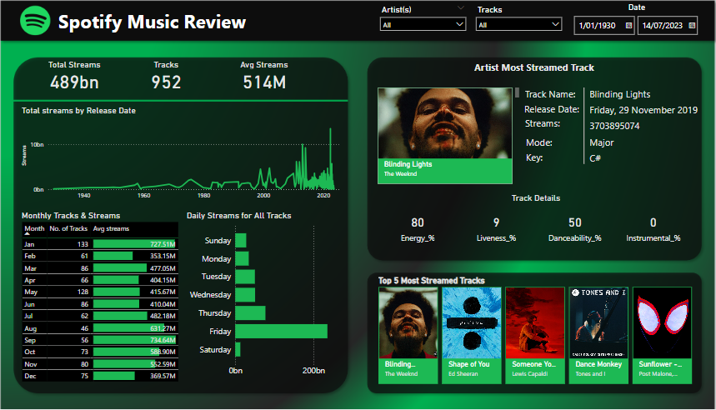Expand the chevron above Artist(s) slicer

pos(461,7)
